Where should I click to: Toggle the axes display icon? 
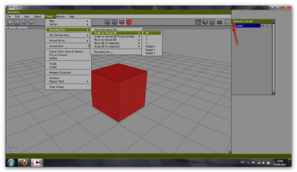coord(226,22)
